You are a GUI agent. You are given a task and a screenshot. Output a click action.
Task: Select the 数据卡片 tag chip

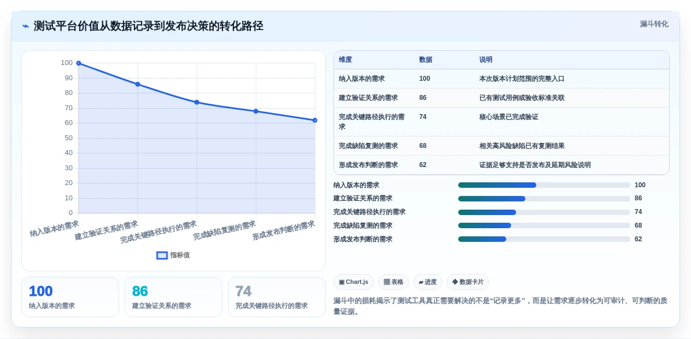pyautogui.click(x=468, y=282)
